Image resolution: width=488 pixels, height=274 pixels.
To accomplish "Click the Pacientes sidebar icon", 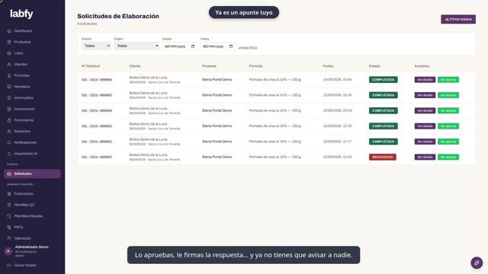I will [9, 132].
